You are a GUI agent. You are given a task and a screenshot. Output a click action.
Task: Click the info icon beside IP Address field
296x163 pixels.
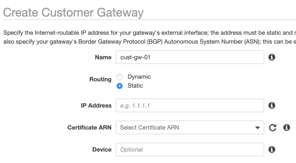[272, 105]
